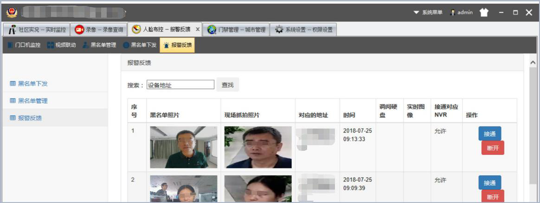Switch to 门禁管理 – 城市管理 tab

pyautogui.click(x=236, y=30)
